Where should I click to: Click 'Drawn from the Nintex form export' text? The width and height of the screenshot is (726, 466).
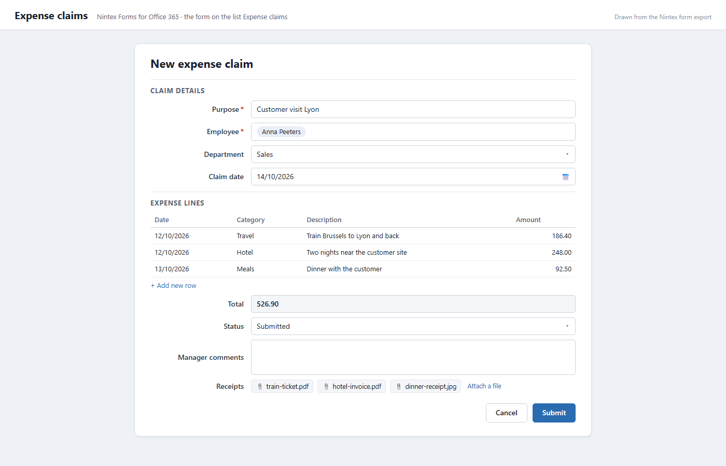click(663, 17)
